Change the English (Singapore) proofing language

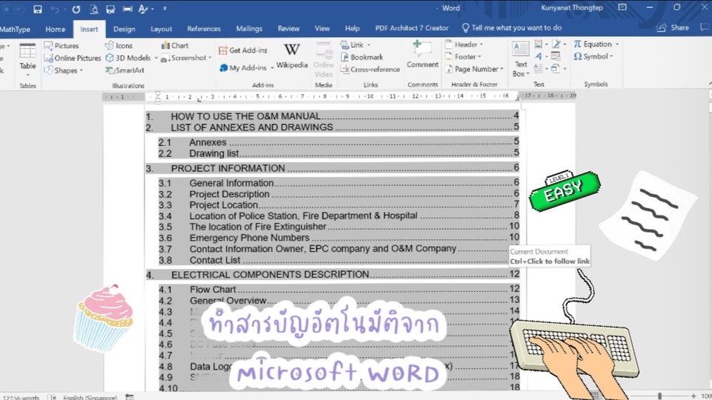[90, 397]
